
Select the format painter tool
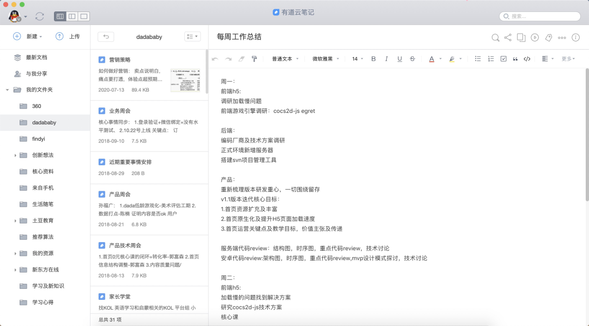(x=254, y=58)
